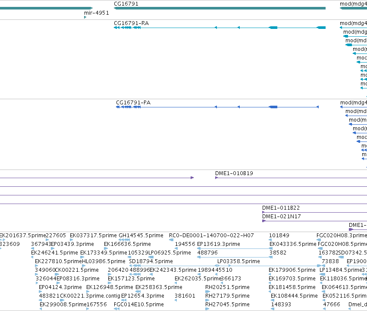Select EST SD18794.5prime
367x311 pixels.
[x=151, y=261]
